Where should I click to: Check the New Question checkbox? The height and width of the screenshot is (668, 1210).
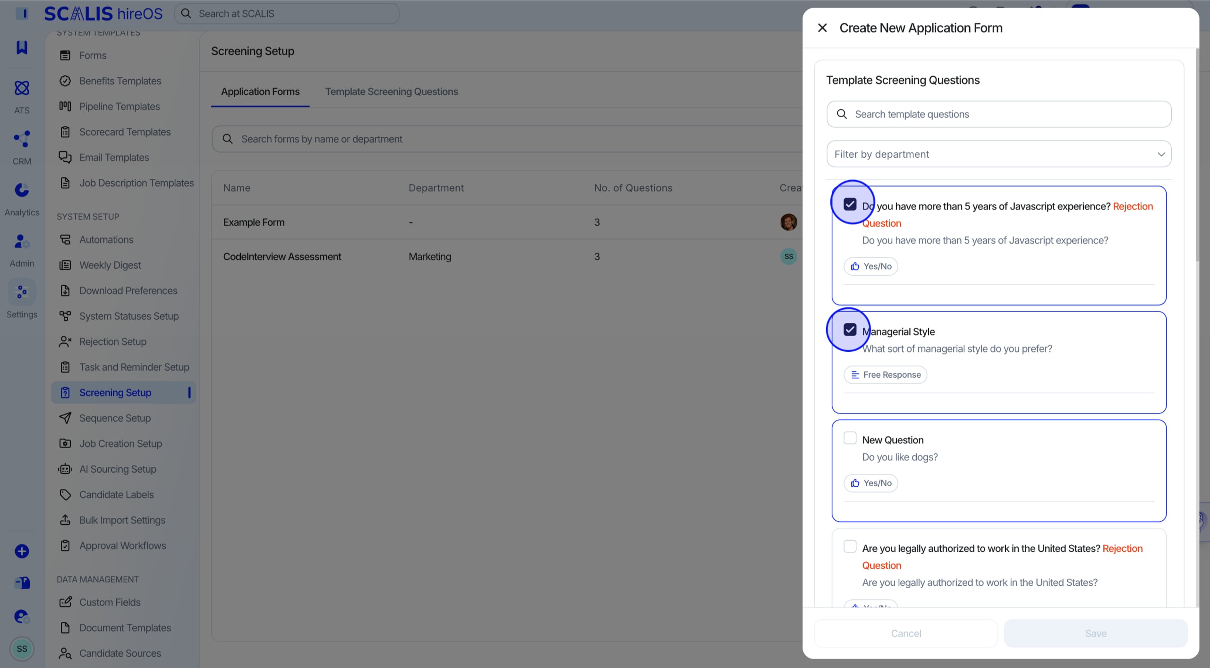click(x=850, y=438)
